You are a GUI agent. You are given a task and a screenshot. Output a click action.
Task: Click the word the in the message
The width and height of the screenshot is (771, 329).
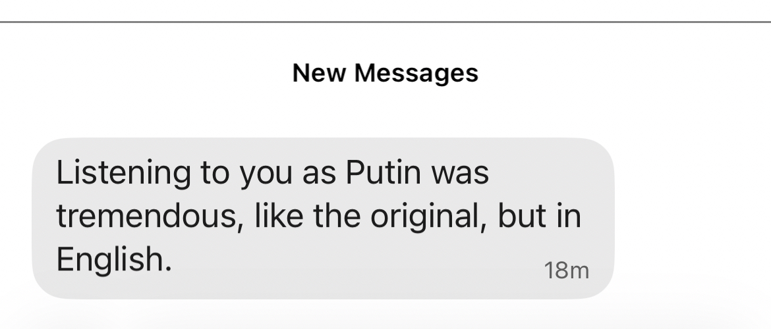[333, 216]
